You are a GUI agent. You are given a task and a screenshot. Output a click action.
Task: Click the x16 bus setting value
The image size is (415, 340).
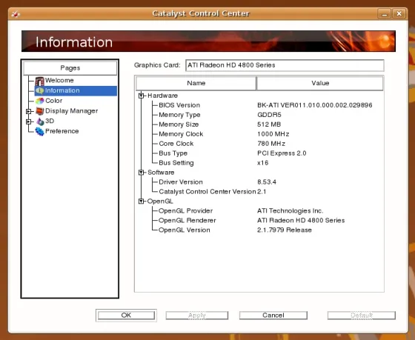pos(263,163)
